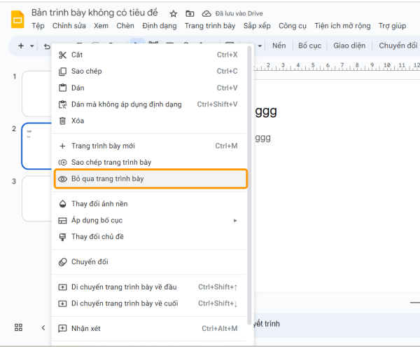This screenshot has height=347, width=420.
Task: Click the context menu scrollbar
Action: pos(249,185)
